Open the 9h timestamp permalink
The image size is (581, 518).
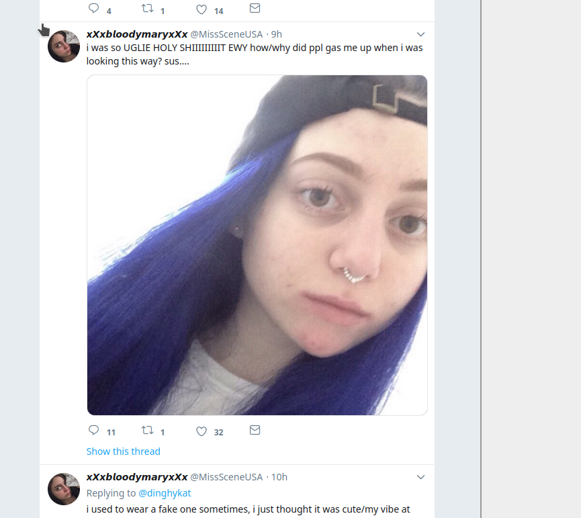pos(277,34)
